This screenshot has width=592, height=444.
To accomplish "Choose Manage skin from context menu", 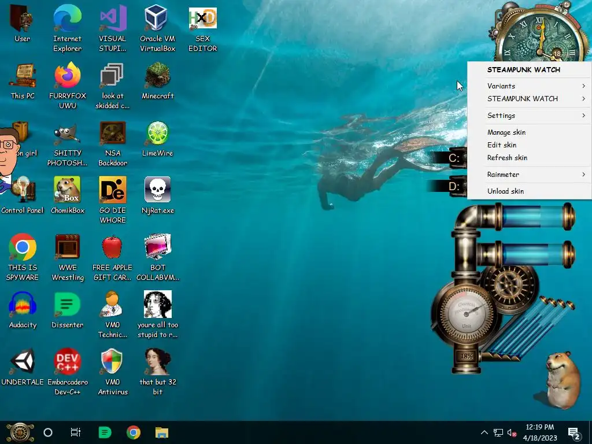I will pos(530,132).
